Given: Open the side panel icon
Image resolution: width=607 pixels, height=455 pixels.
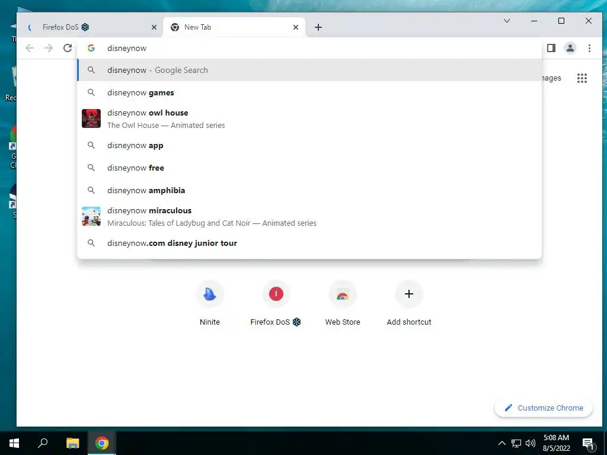Looking at the screenshot, I should tap(551, 48).
